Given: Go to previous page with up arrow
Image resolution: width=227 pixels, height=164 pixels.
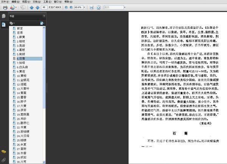Looking at the screenshot, I should 31,8.
